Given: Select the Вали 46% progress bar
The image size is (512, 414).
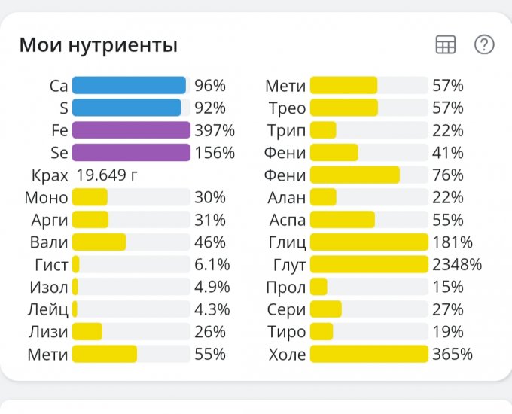Looking at the screenshot, I should click(131, 242).
